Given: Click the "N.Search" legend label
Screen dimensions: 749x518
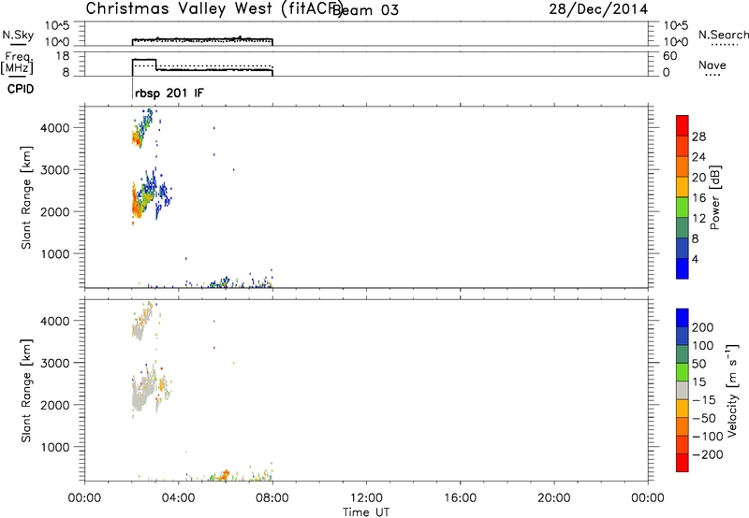Looking at the screenshot, I should click(723, 35).
